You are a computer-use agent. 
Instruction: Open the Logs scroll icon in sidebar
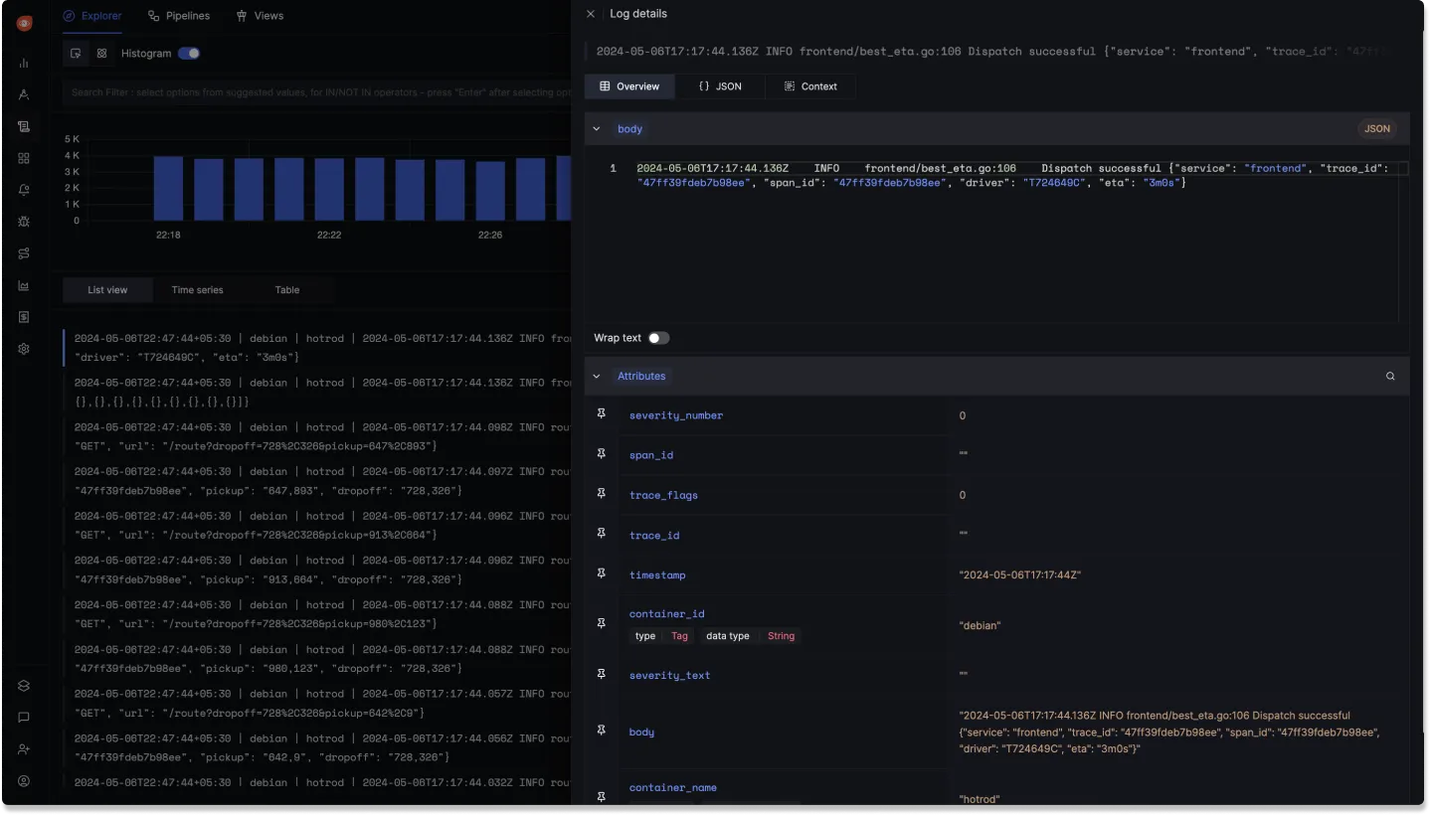tap(24, 126)
